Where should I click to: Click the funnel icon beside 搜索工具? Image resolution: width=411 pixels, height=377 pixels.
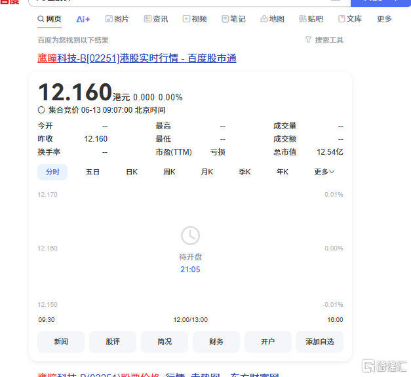[308, 40]
